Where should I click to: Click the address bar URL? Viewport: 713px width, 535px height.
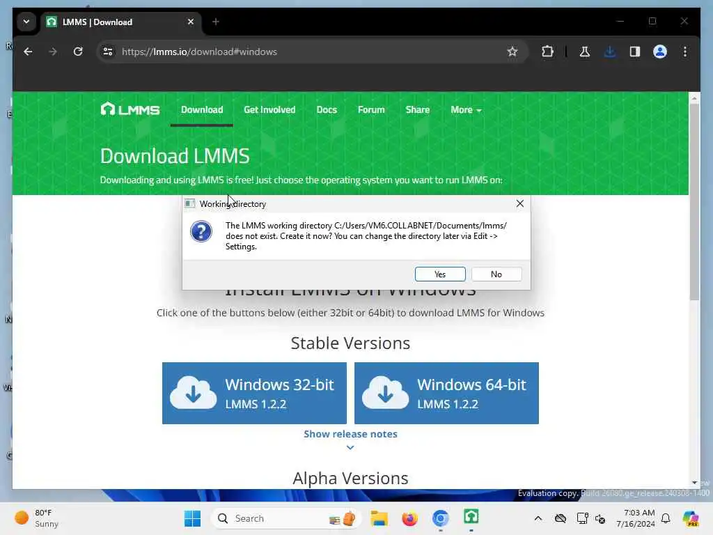[199, 52]
